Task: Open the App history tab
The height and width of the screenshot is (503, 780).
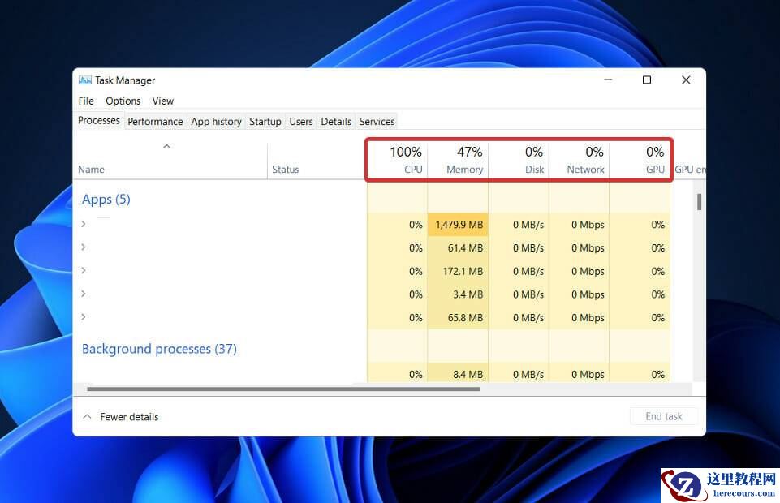Action: pos(216,121)
